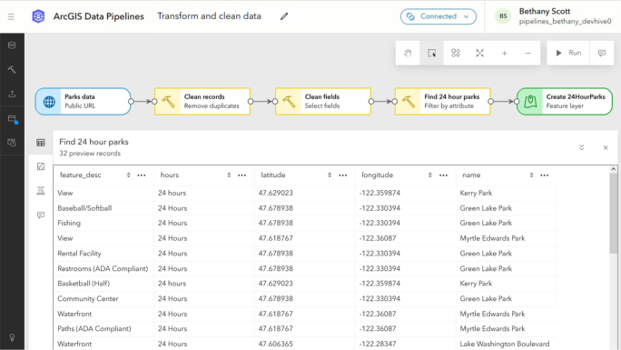
Task: Select the pan hand tool
Action: coord(408,53)
